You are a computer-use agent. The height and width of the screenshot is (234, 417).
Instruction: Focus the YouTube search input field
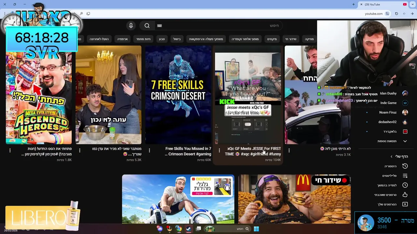(219, 26)
